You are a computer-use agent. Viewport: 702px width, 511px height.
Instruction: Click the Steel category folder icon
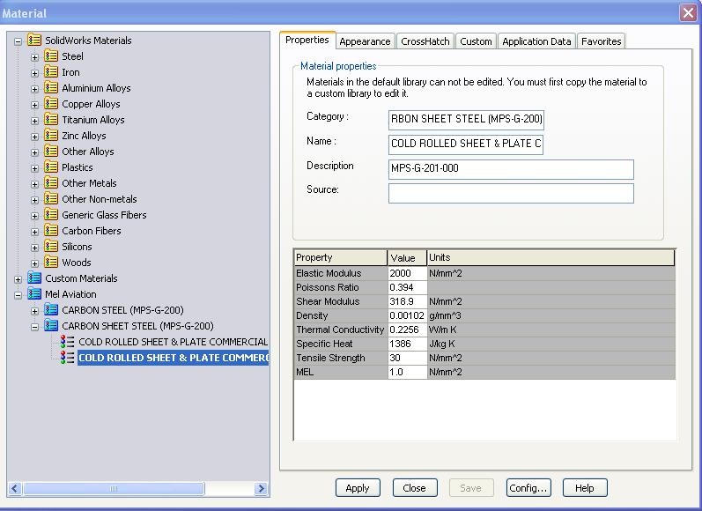(x=51, y=56)
